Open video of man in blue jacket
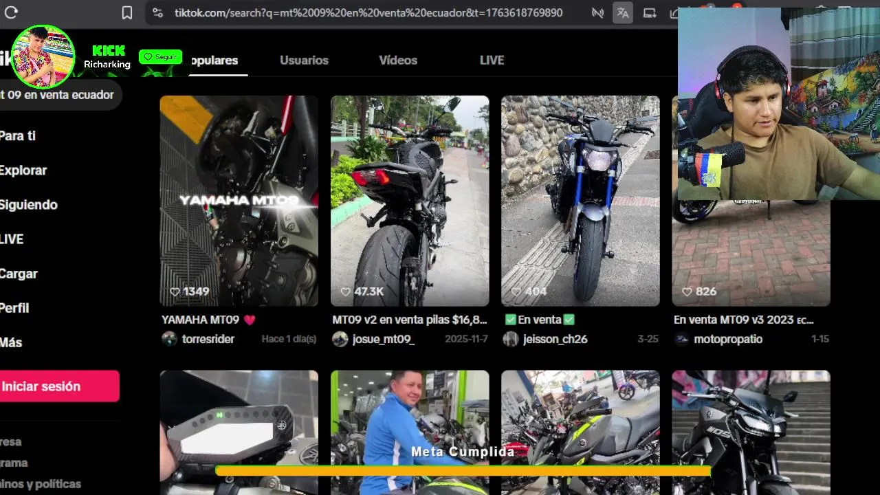 [x=410, y=432]
